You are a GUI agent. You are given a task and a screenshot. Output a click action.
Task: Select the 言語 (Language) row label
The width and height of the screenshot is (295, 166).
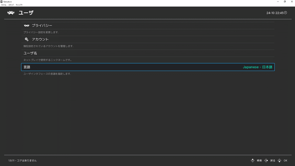27,67
